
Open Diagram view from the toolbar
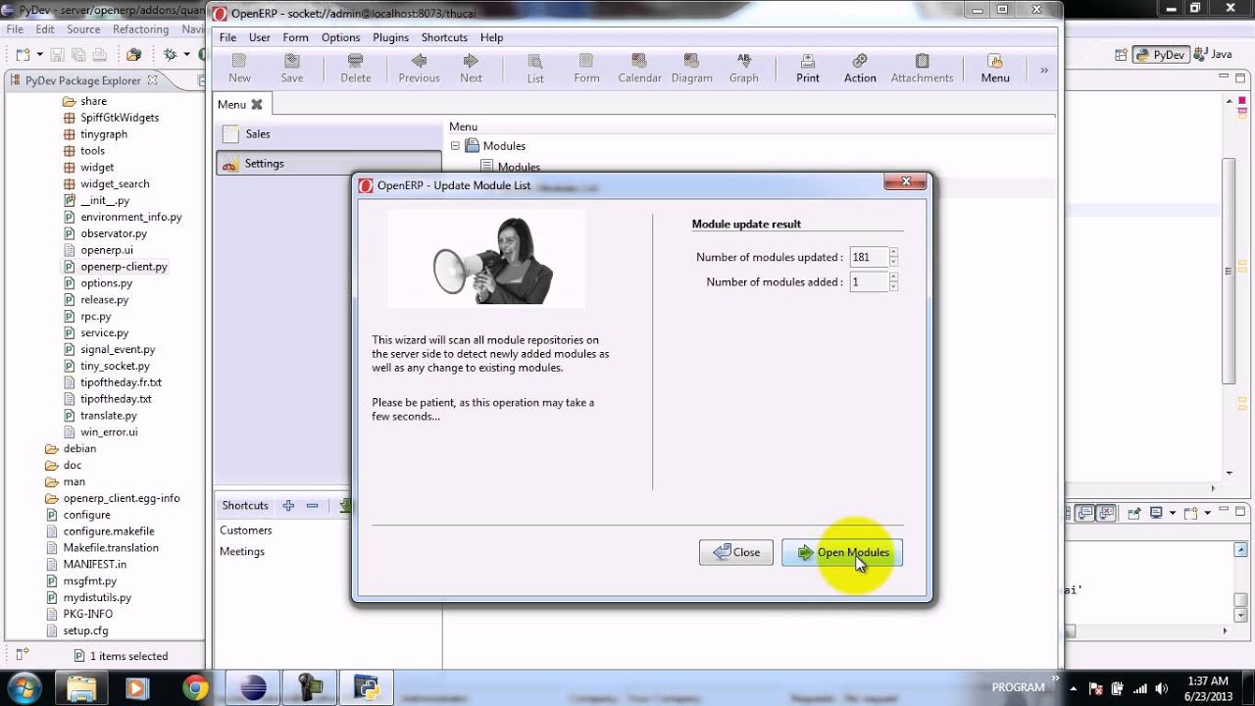[x=691, y=69]
